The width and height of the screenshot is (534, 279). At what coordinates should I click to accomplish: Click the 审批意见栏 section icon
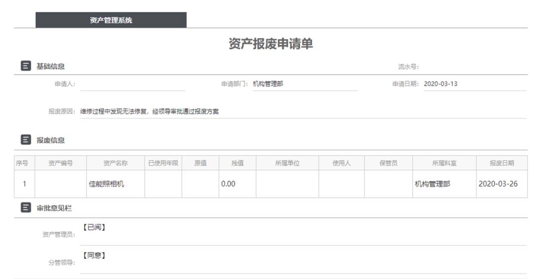pos(26,207)
